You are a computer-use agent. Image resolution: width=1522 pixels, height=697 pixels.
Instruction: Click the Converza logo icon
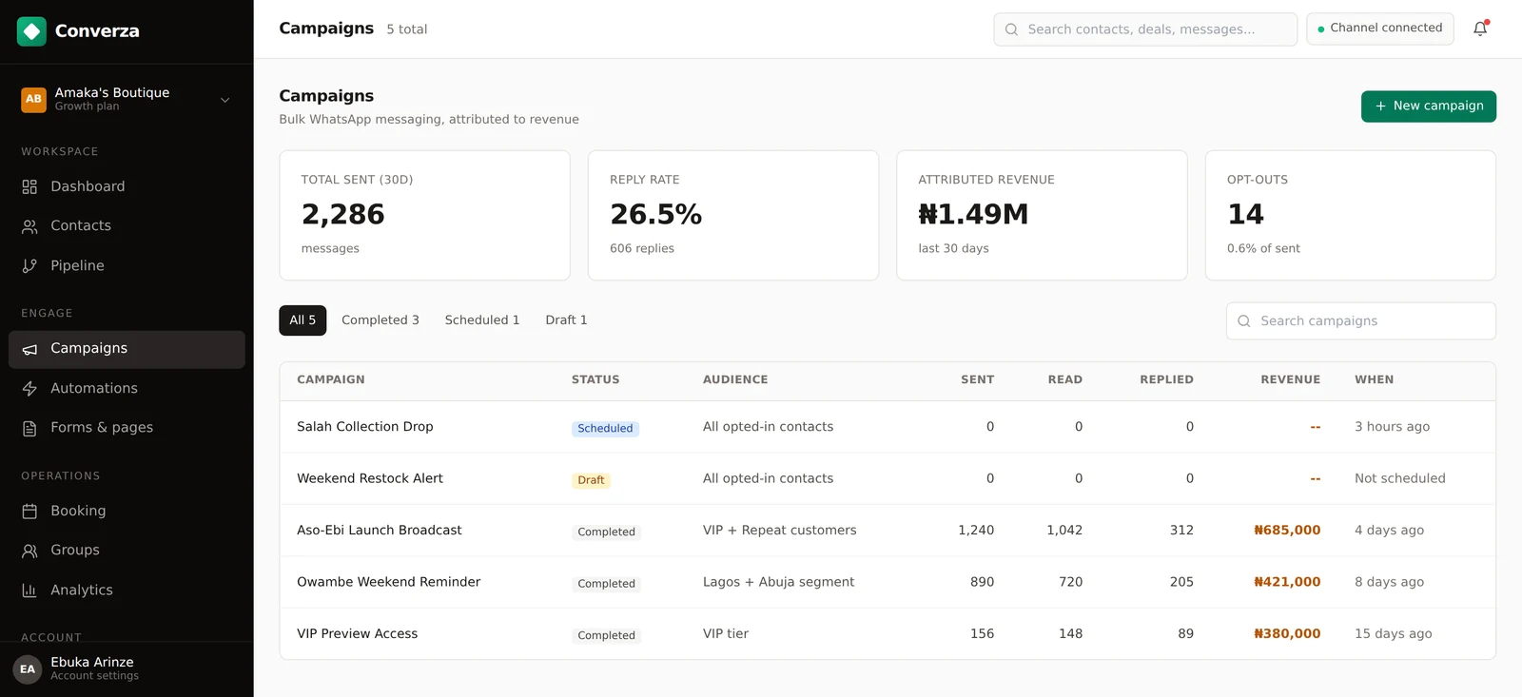[x=31, y=31]
